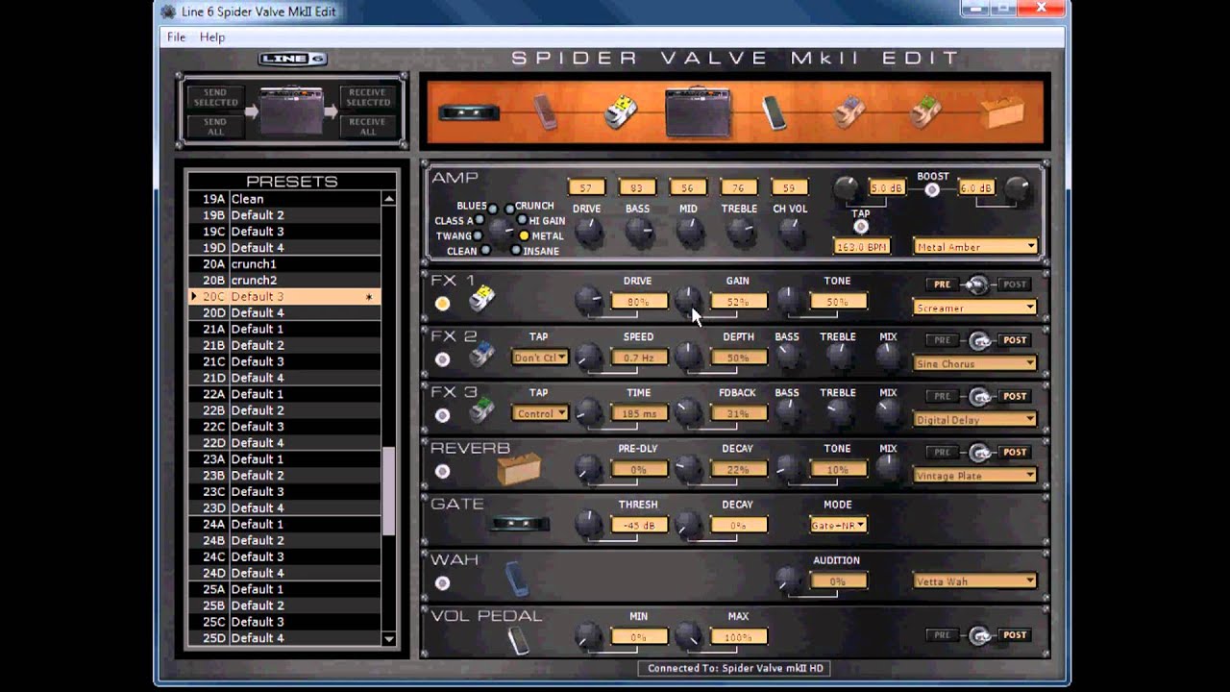Image resolution: width=1230 pixels, height=692 pixels.
Task: Click the gate pedal icon in signal chain
Action: (468, 112)
